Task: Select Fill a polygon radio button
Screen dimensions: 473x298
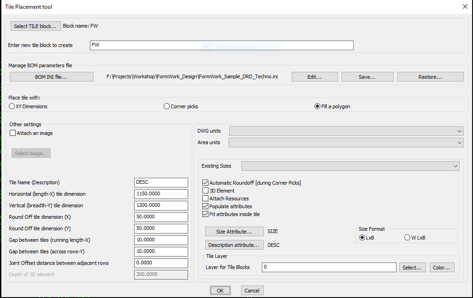Action: point(317,106)
